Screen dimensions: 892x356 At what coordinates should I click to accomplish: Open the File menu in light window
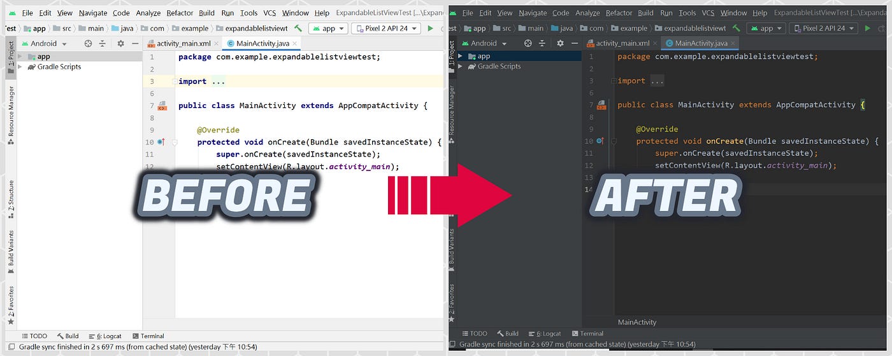[27, 13]
